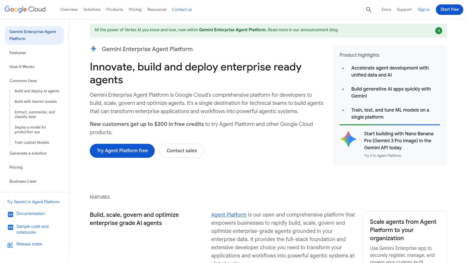The image size is (468, 263).
Task: Click the green arrow on the announcement banner
Action: [x=438, y=30]
